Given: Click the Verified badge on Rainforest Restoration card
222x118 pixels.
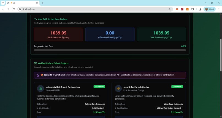Looking at the screenshot, I should [x=99, y=87].
